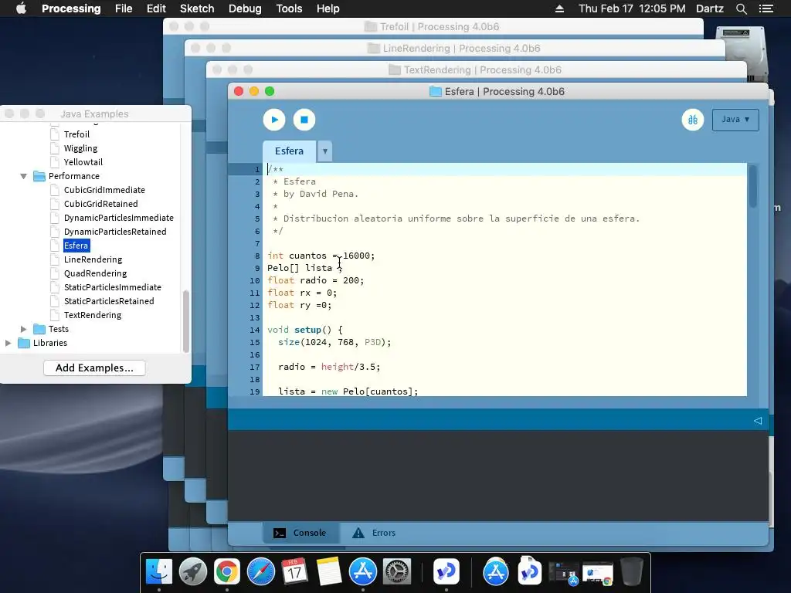The image size is (791, 593).
Task: Open the Debug menu
Action: [x=245, y=8]
